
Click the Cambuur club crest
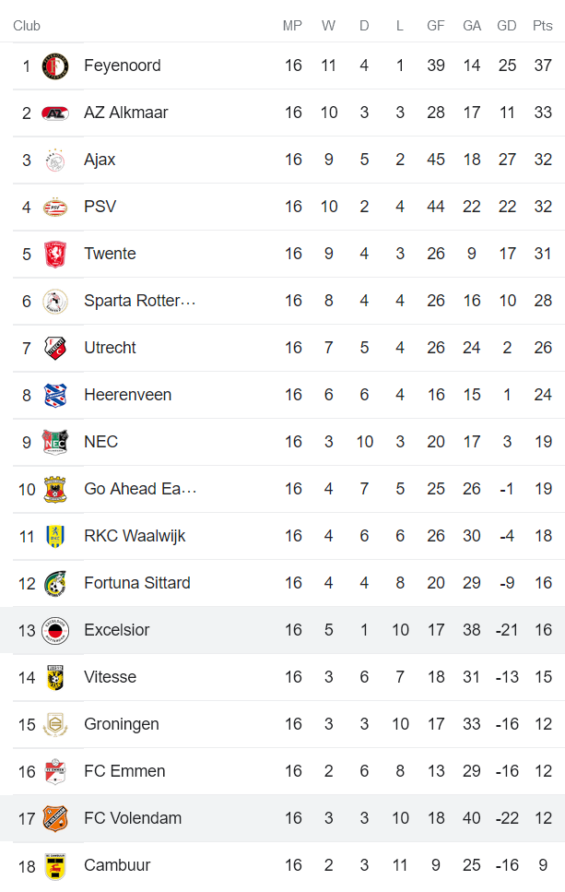(x=55, y=866)
